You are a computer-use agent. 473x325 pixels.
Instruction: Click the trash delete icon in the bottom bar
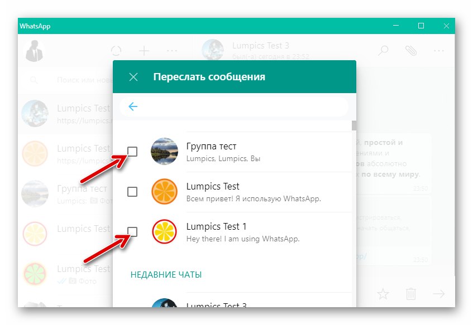tap(410, 294)
